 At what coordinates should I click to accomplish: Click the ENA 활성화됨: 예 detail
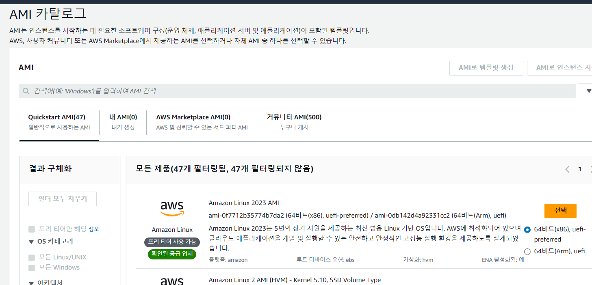503,260
